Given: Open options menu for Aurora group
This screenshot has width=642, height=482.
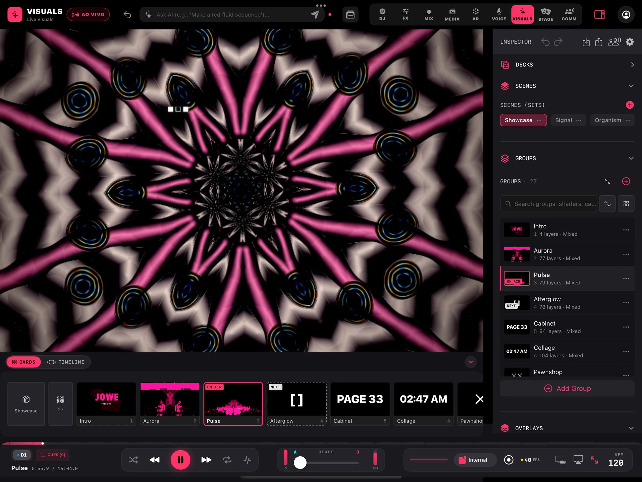Looking at the screenshot, I should [x=626, y=254].
